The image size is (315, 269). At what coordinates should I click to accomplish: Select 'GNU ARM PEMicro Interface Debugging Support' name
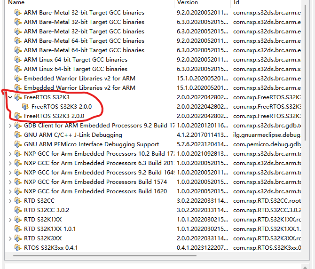pyautogui.click(x=91, y=144)
